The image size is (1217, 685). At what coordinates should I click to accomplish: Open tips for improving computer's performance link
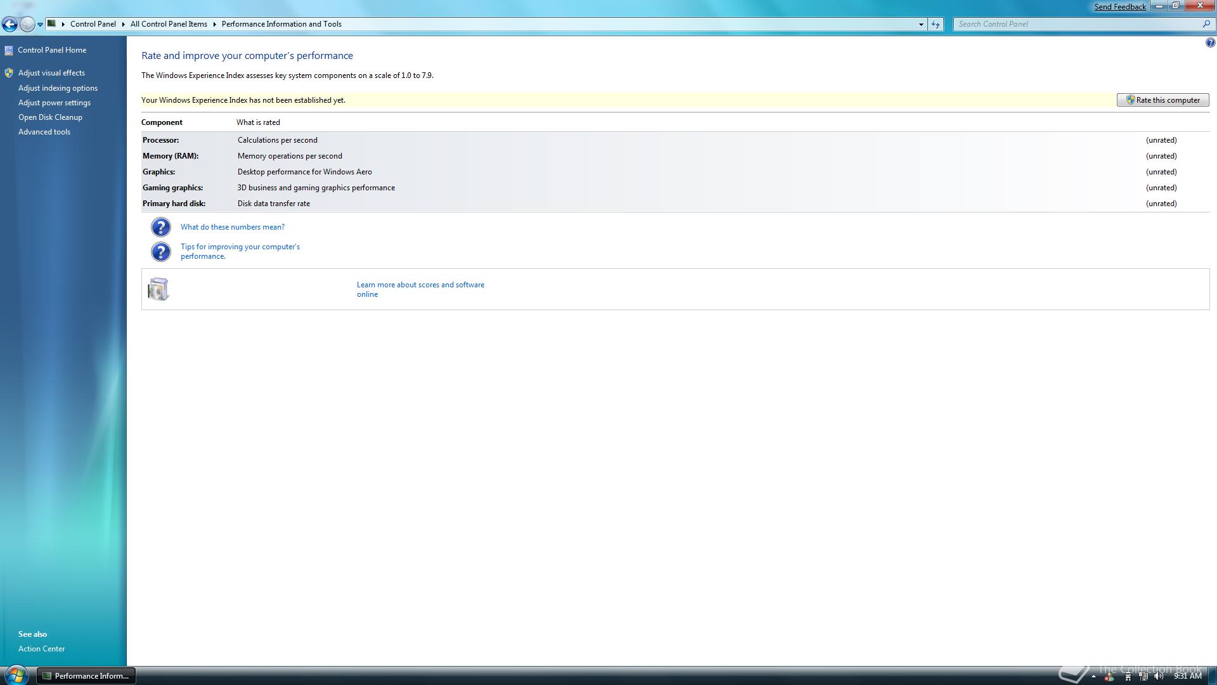coord(240,251)
